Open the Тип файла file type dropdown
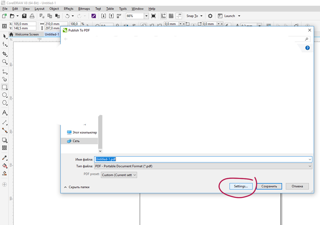Image resolution: width=320 pixels, height=225 pixels. click(203, 166)
